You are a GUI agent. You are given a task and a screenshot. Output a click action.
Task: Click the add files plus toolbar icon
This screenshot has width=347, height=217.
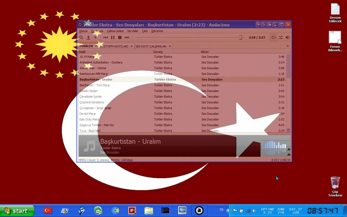click(95, 37)
